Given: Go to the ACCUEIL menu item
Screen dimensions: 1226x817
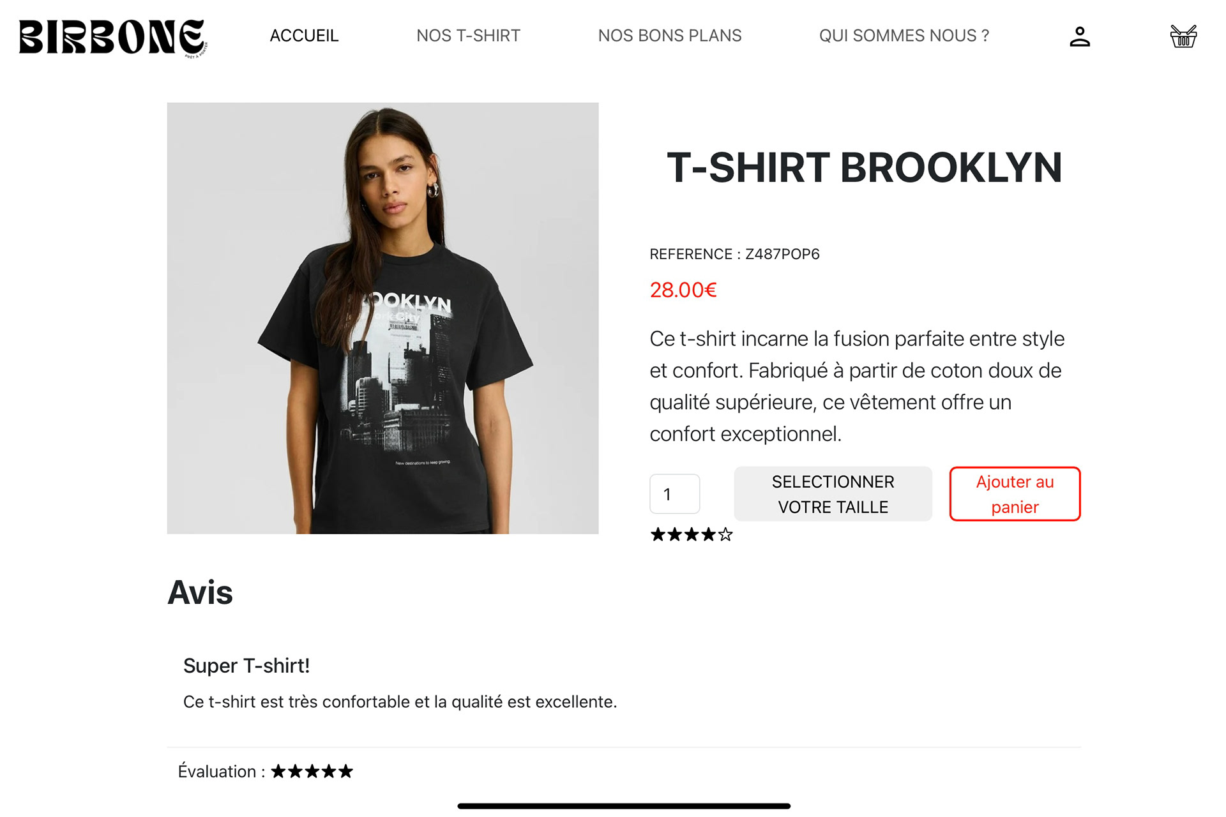Looking at the screenshot, I should click(304, 36).
